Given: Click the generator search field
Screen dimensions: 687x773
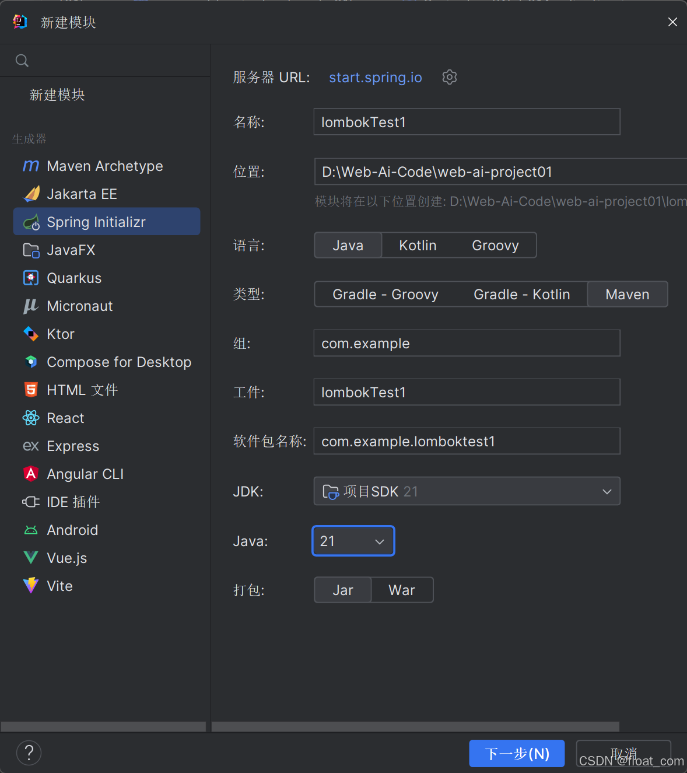Looking at the screenshot, I should pyautogui.click(x=105, y=61).
